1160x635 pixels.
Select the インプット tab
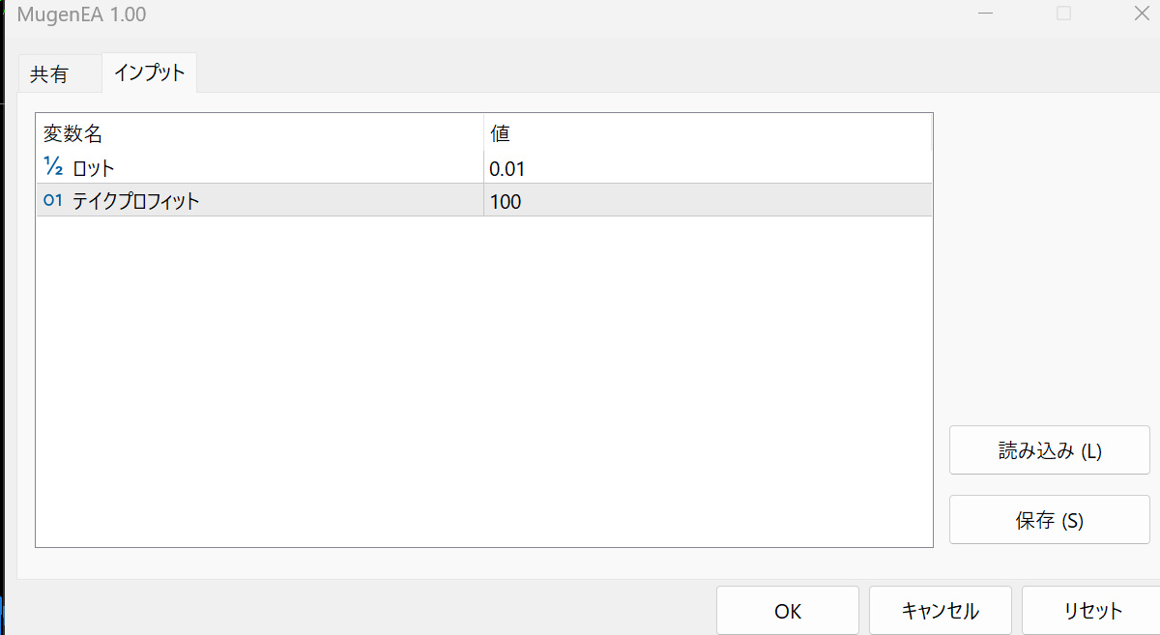pyautogui.click(x=149, y=72)
